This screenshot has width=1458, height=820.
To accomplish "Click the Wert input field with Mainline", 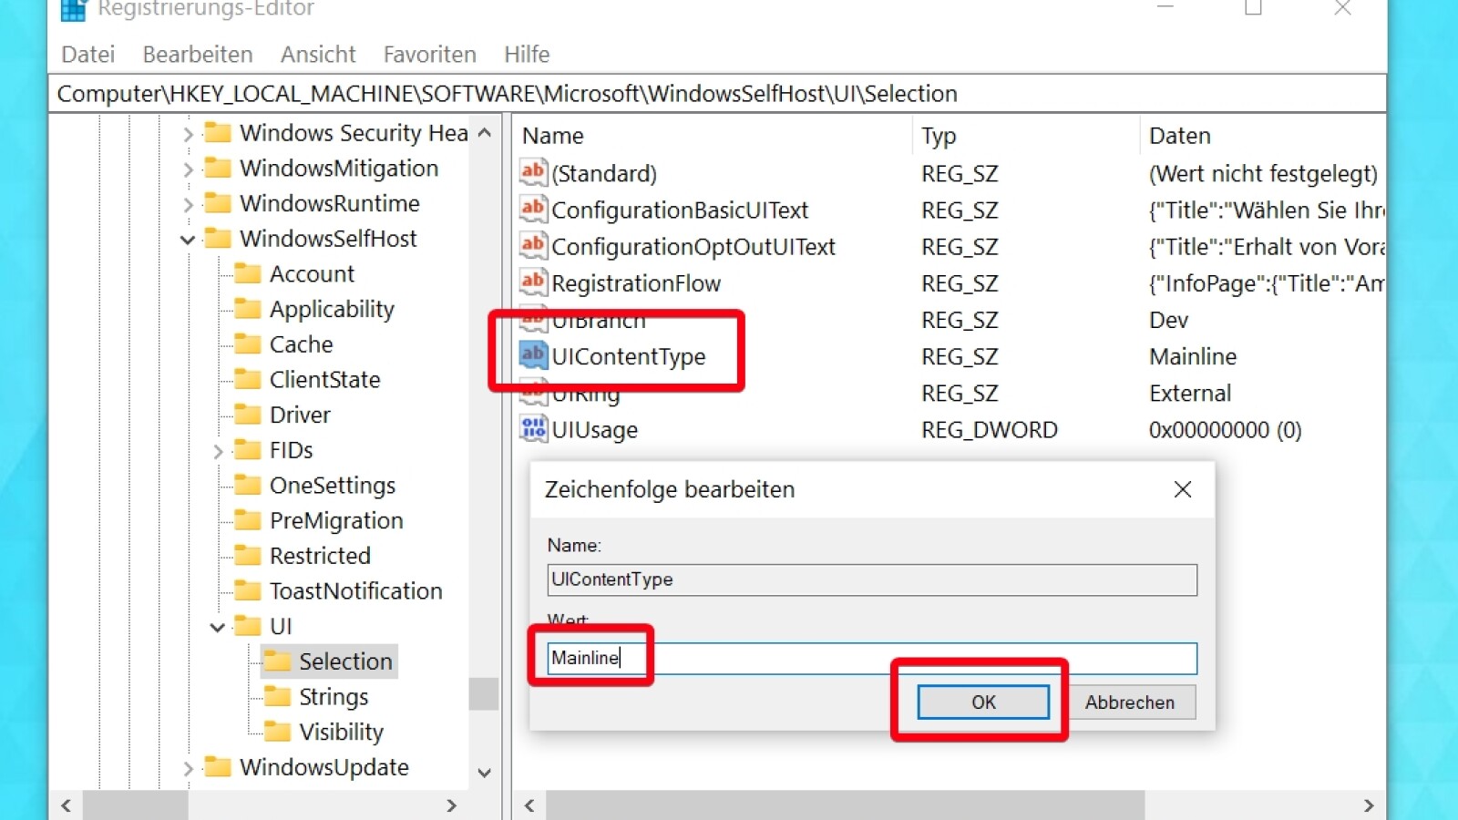I will click(872, 659).
